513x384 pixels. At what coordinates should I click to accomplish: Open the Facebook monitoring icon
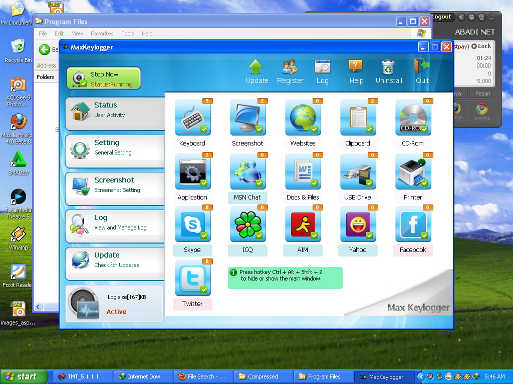click(413, 224)
